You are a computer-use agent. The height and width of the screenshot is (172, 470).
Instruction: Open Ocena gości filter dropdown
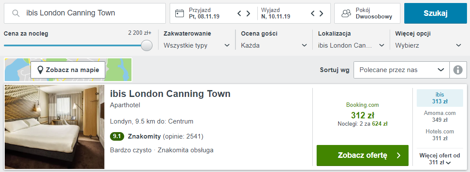pos(274,45)
